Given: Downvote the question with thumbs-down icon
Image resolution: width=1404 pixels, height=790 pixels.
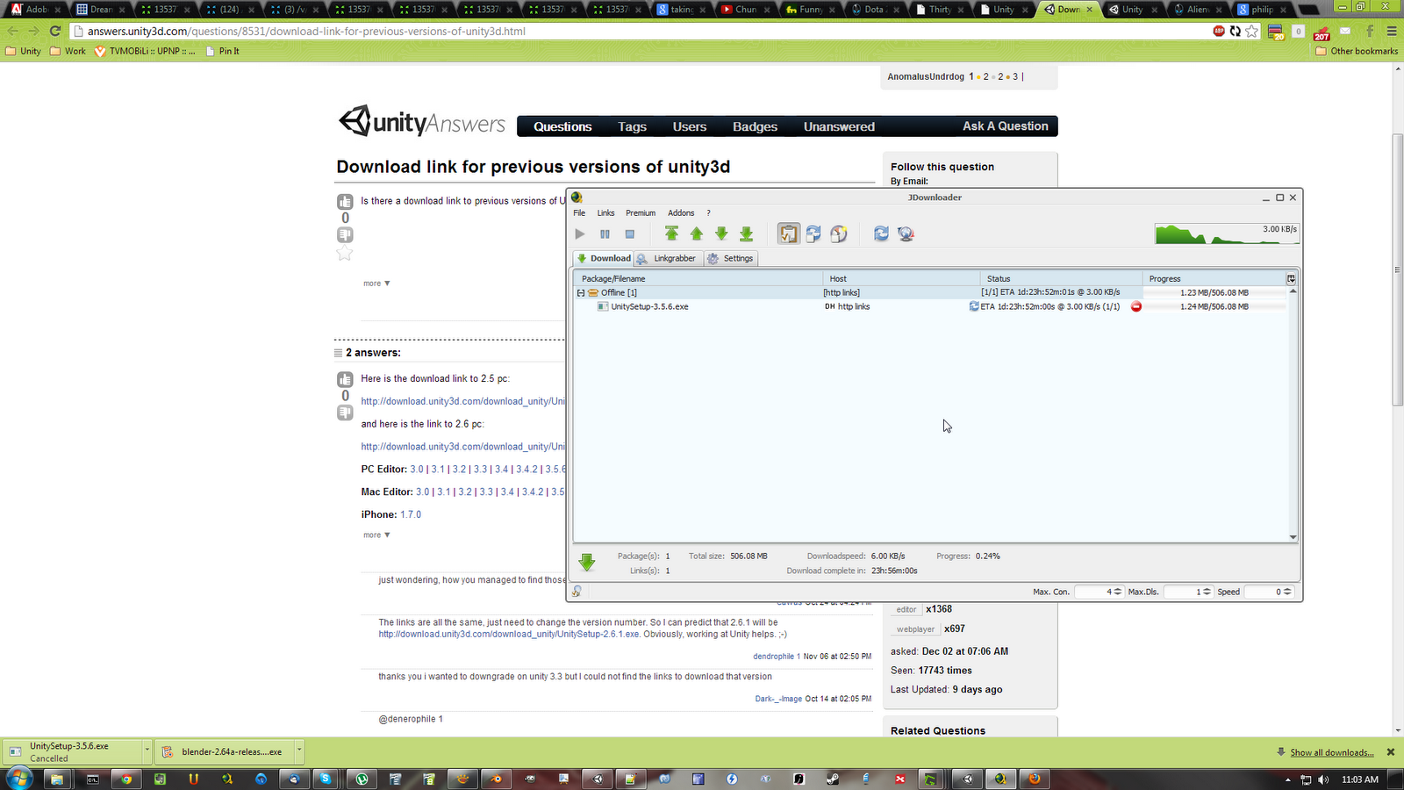Looking at the screenshot, I should (x=345, y=235).
